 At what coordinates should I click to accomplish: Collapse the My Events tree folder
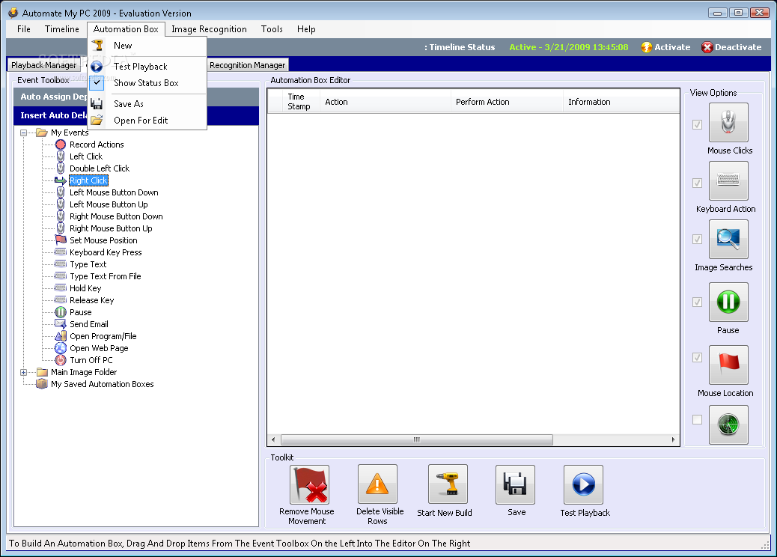(23, 133)
